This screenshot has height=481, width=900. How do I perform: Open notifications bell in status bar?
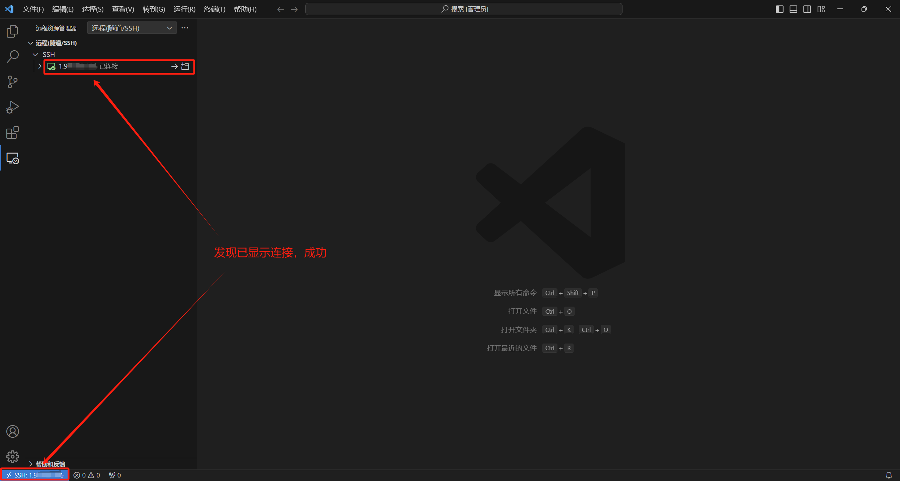tap(889, 475)
